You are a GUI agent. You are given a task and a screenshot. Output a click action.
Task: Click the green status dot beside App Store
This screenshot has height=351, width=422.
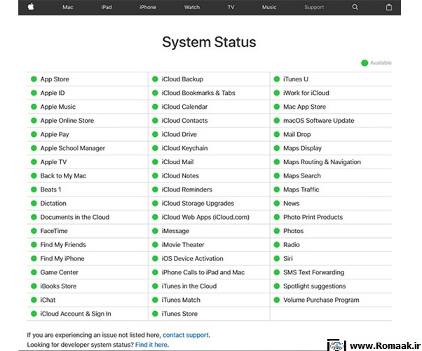pos(34,79)
